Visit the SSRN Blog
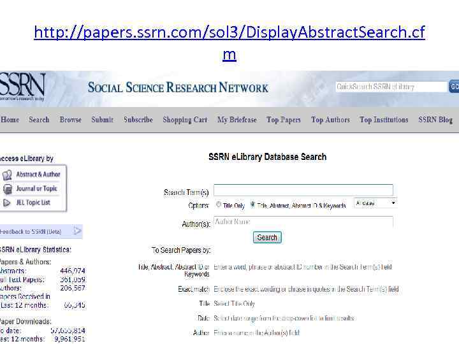Viewport: 459px width, 344px height. click(435, 120)
